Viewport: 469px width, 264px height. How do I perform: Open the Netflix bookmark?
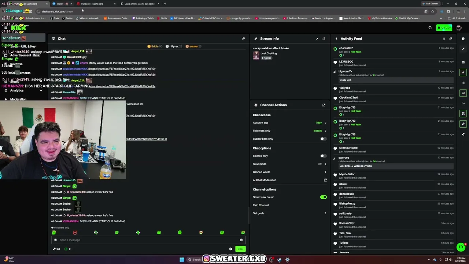tap(162, 18)
